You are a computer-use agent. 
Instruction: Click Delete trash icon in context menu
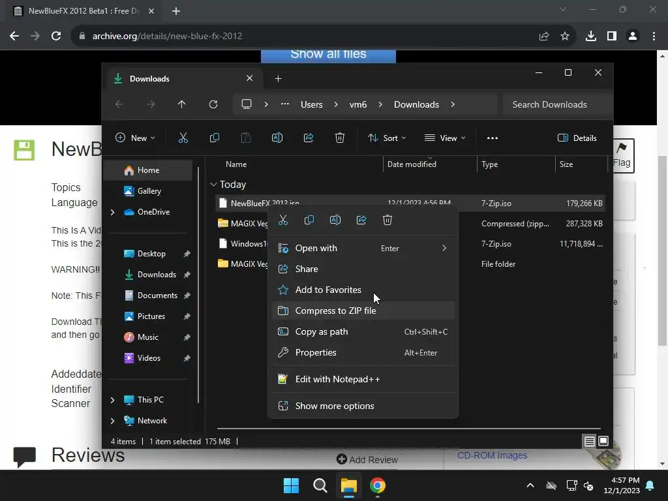point(387,220)
